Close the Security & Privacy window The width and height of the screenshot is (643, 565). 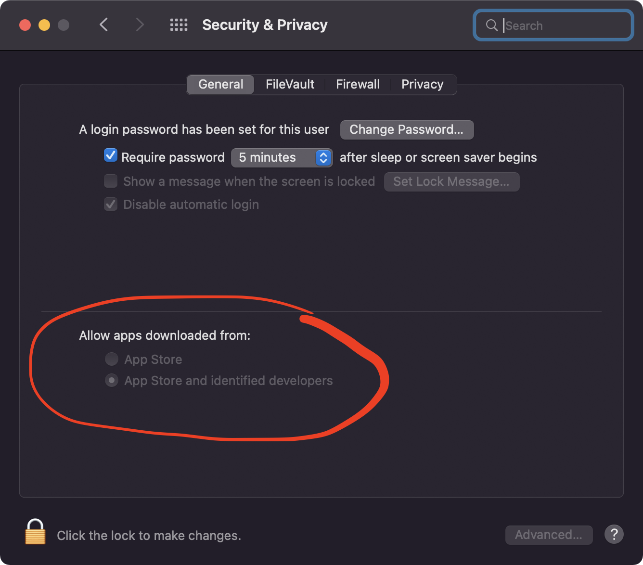(x=25, y=25)
